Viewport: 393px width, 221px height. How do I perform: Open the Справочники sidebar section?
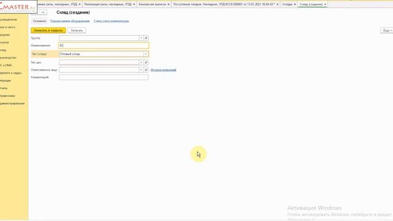coord(7,96)
